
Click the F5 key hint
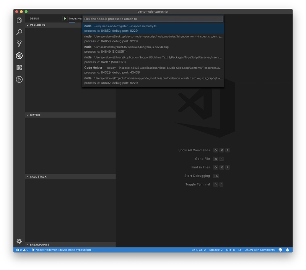coord(216,176)
